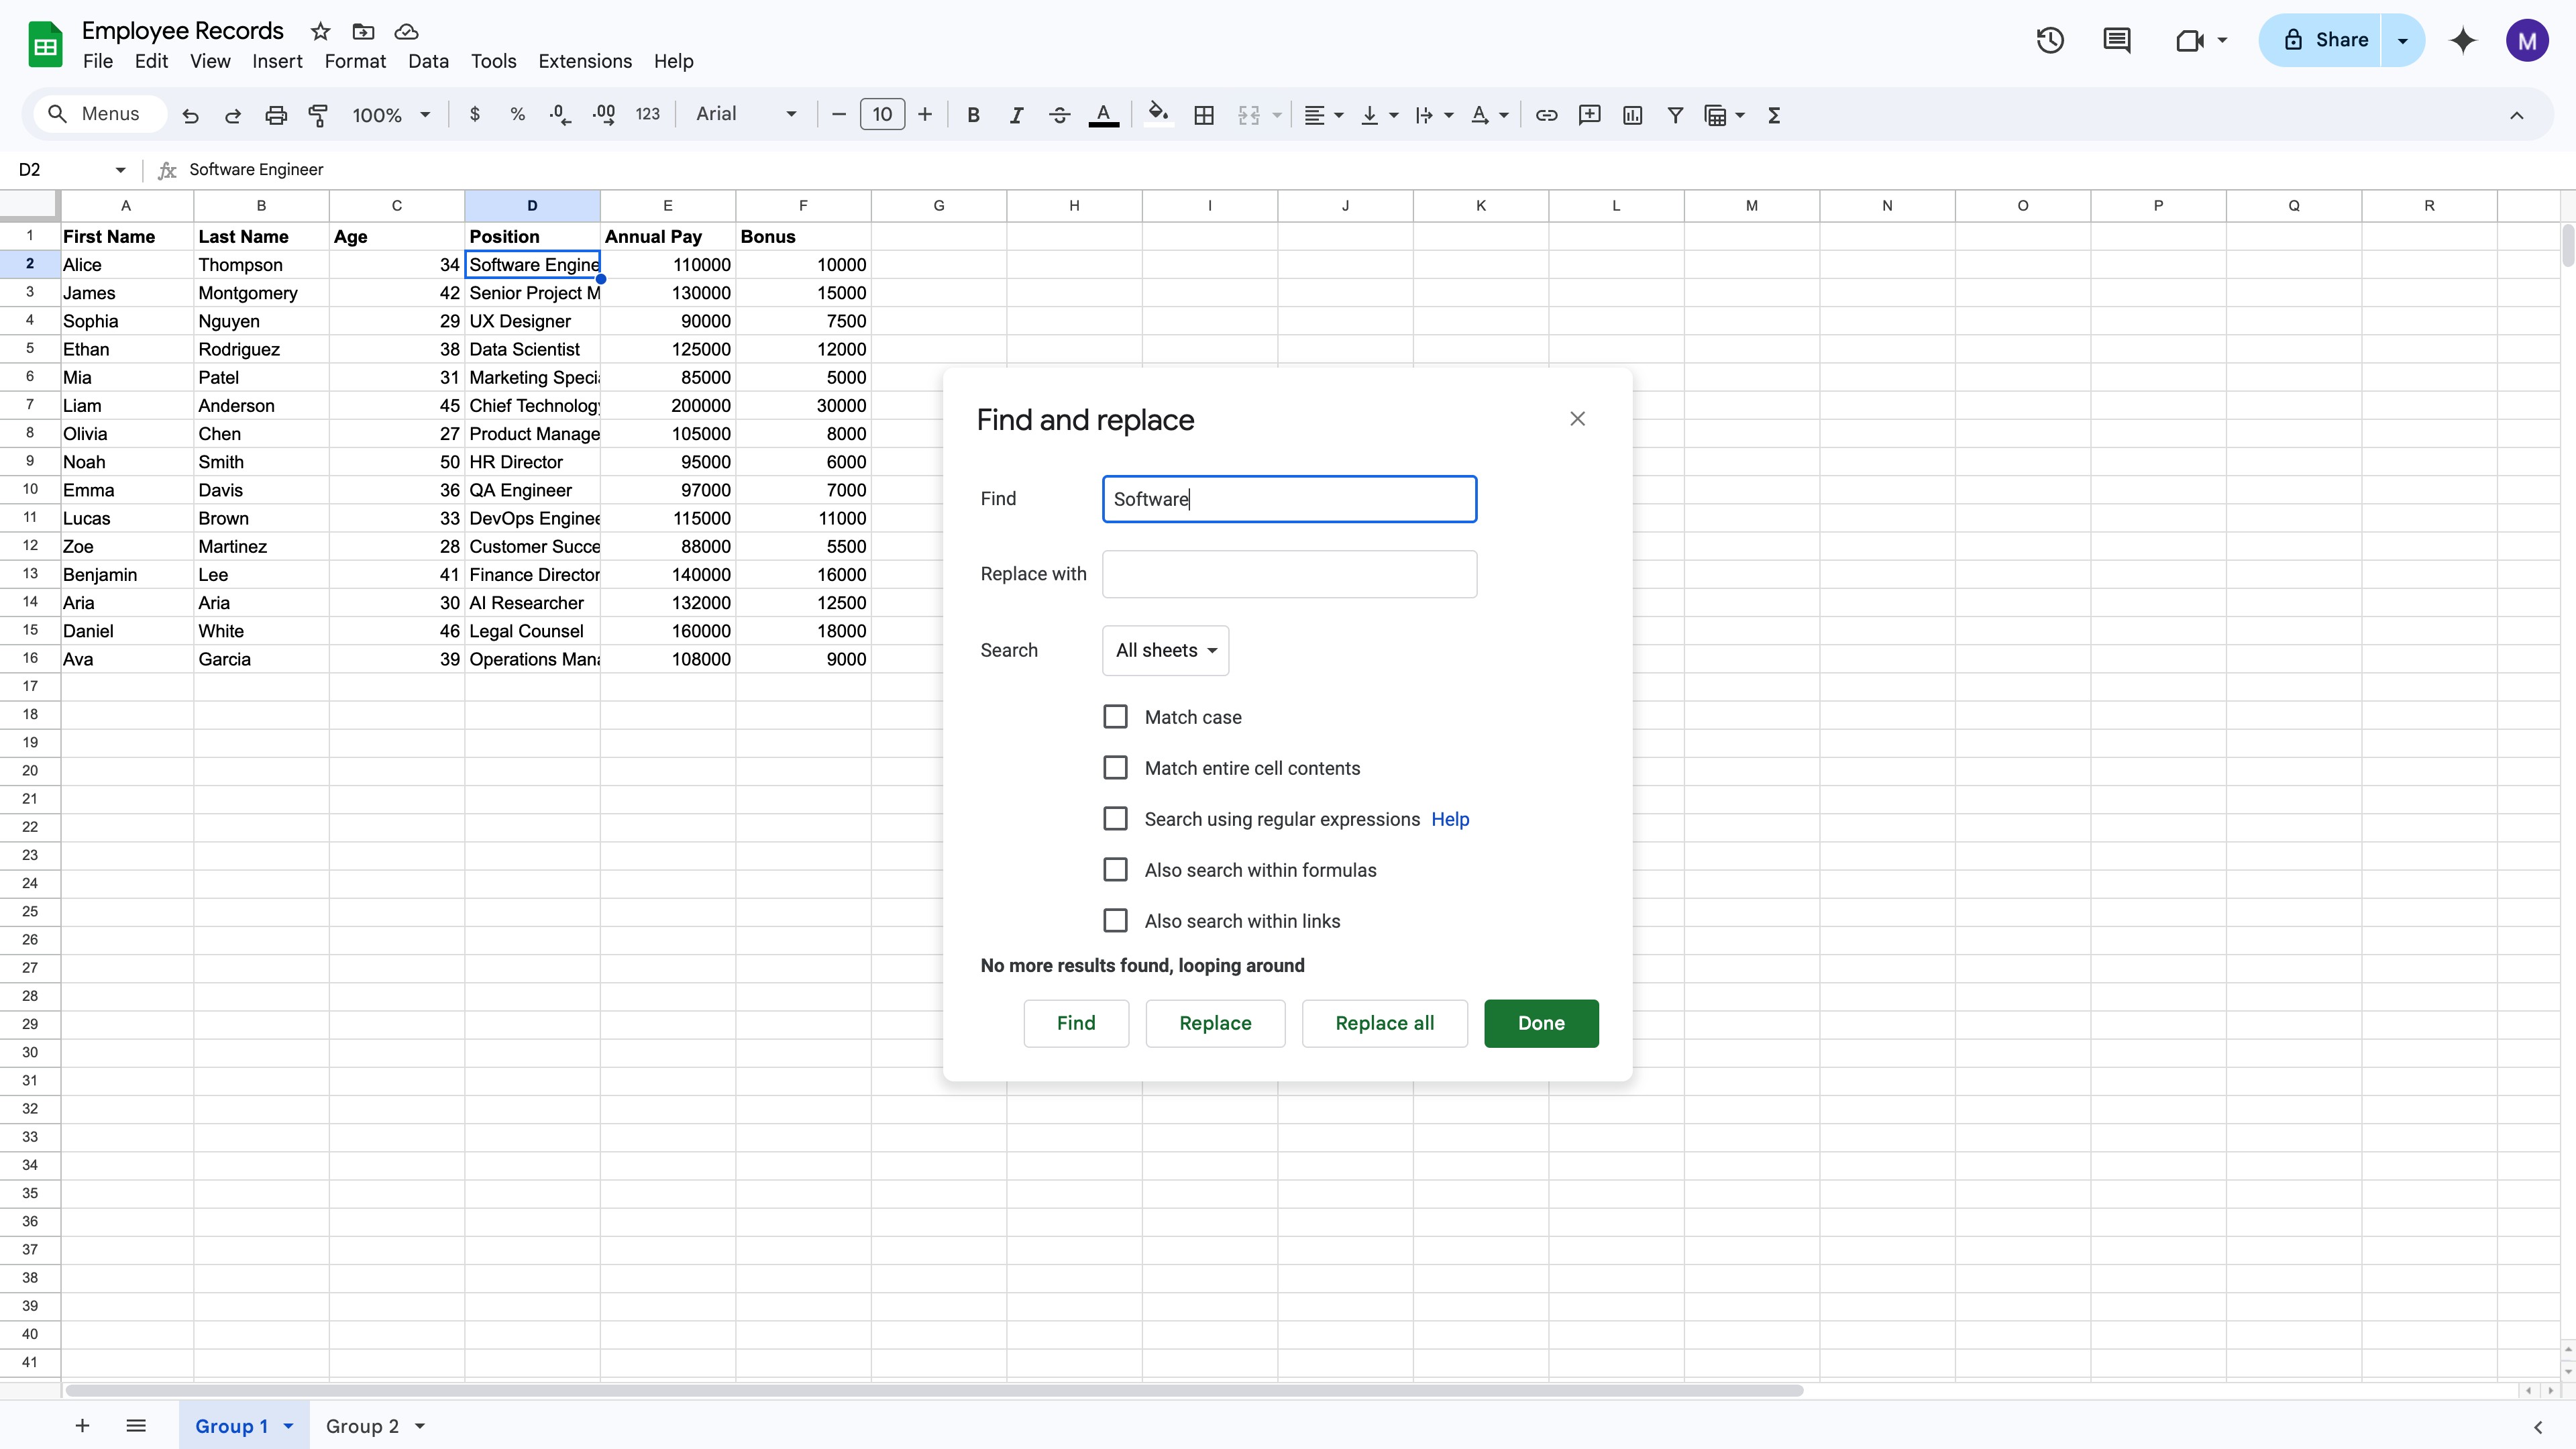The image size is (2576, 1449).
Task: Open the fill color bucket picker
Action: pos(1158,115)
